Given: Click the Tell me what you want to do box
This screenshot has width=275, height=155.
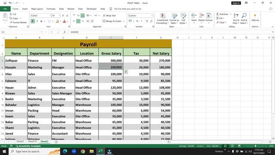Looking at the screenshot, I should pyautogui.click(x=128, y=9).
